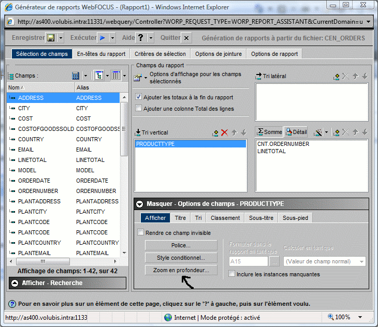Open the Aide dropdown arrow
This screenshot has height=327, width=378.
[151, 38]
